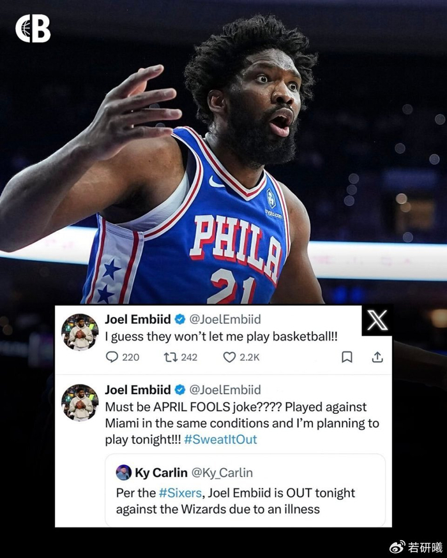447x558 pixels.
Task: Click Joel Embiid name on second tweet
Action: point(137,390)
